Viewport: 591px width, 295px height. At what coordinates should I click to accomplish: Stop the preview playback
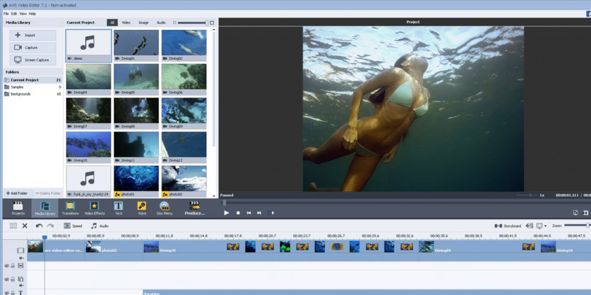tap(238, 213)
